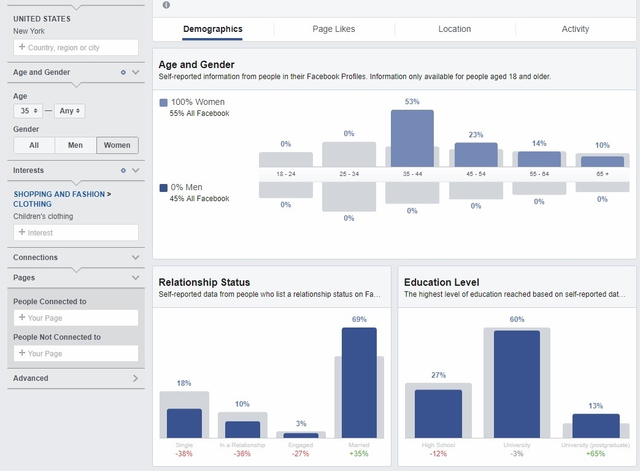Deselect the Women gender filter
The width and height of the screenshot is (640, 471).
tap(117, 145)
